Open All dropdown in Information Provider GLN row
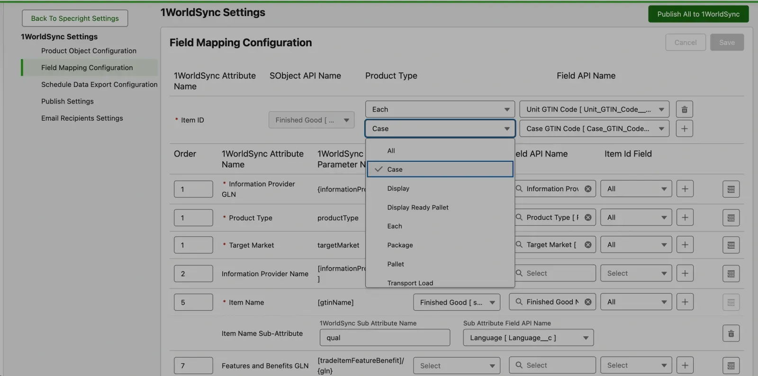The image size is (758, 376). [x=636, y=189]
